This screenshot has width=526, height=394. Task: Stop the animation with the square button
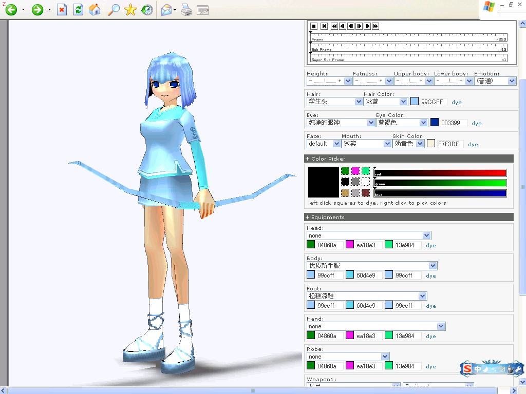coord(314,26)
